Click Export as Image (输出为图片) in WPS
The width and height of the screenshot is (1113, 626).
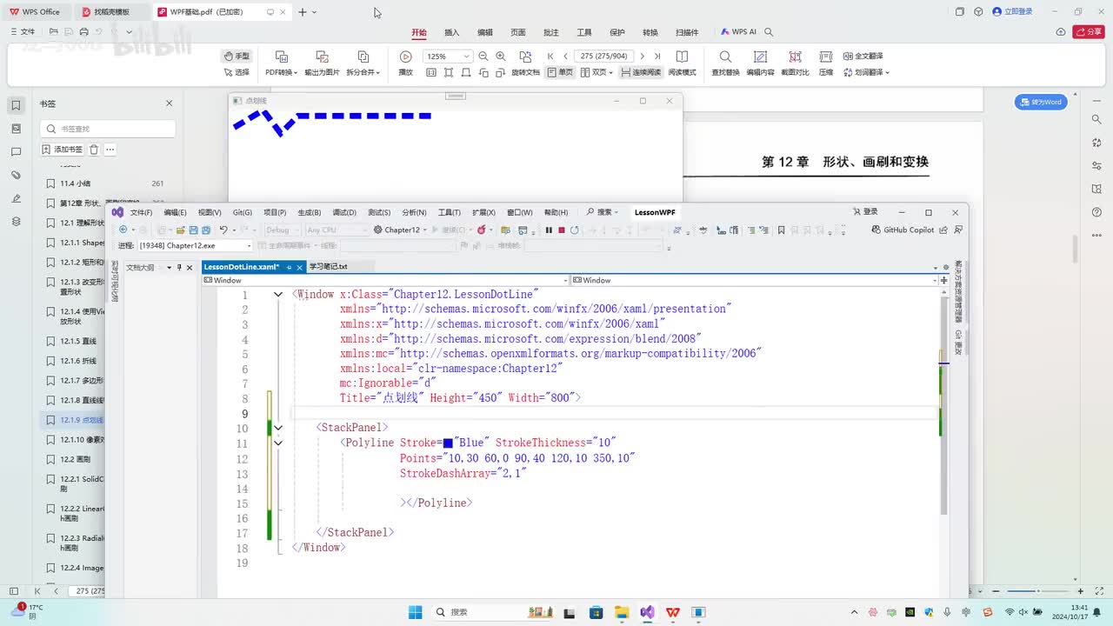pyautogui.click(x=322, y=63)
